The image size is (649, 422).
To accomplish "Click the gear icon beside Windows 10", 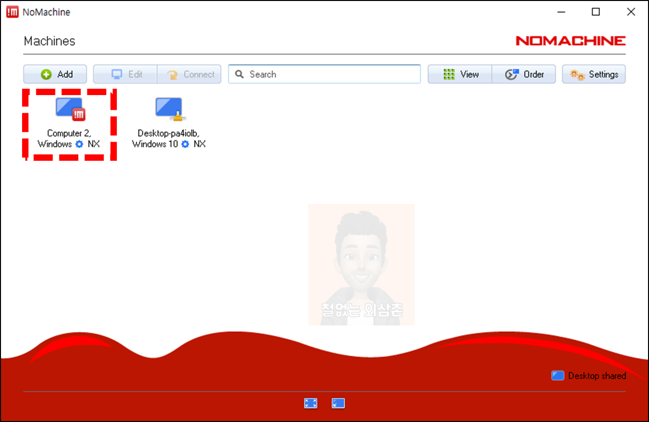I will click(185, 144).
